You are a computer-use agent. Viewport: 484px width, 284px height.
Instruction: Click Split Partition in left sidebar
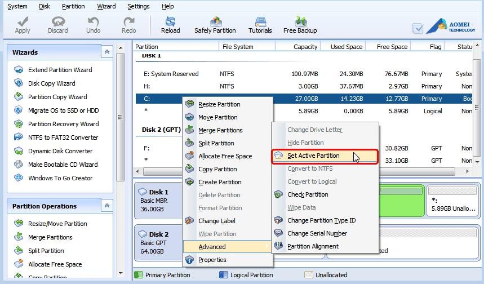pos(46,251)
